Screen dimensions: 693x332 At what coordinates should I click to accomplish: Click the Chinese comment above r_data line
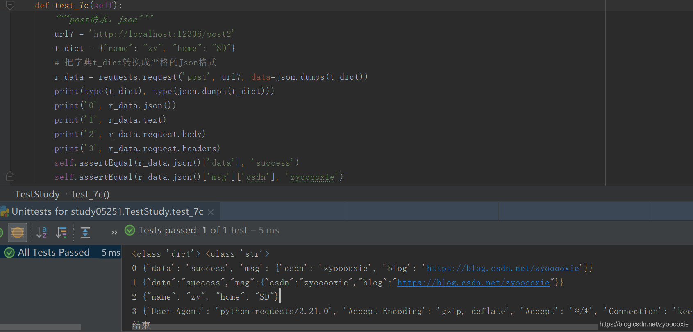point(136,63)
